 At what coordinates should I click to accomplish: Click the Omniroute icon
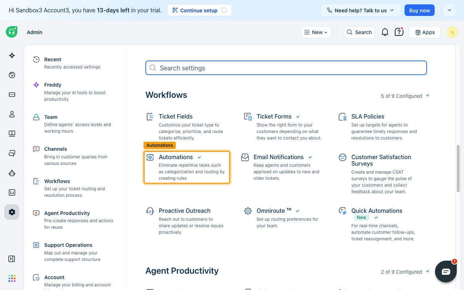(248, 211)
